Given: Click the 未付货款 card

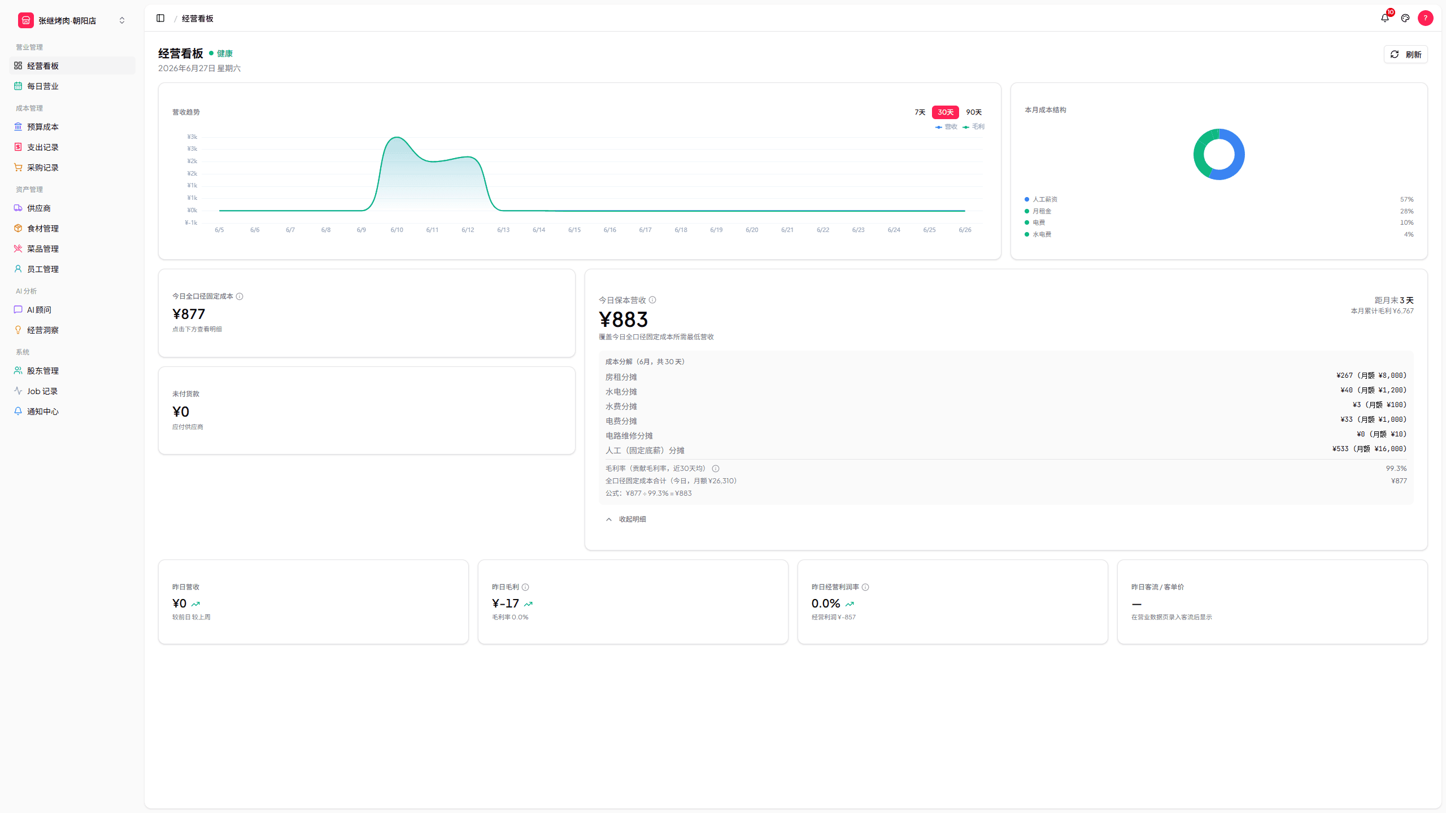Looking at the screenshot, I should click(367, 410).
